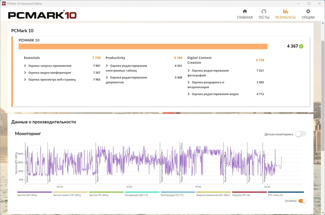Open the Главная home icon
Image resolution: width=325 pixels, height=215 pixels.
click(x=245, y=11)
